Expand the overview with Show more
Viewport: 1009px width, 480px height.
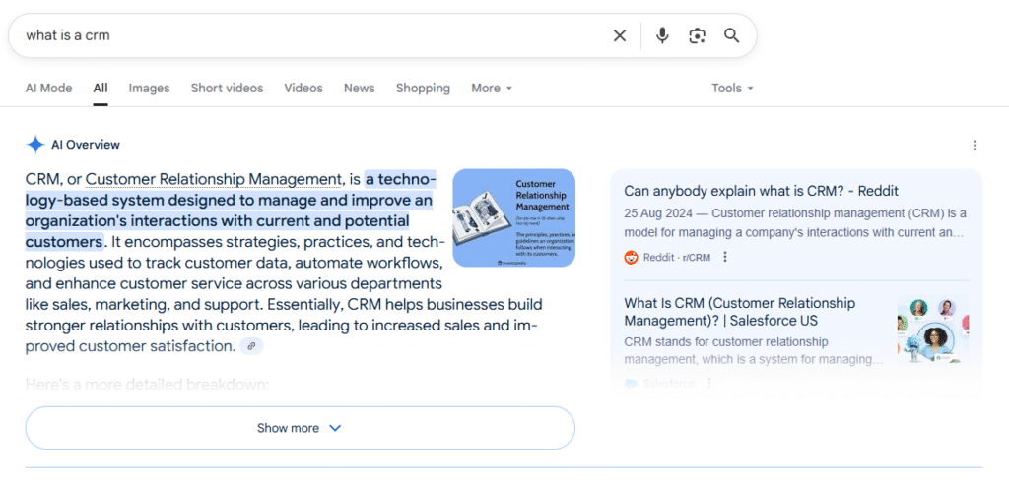(x=300, y=428)
